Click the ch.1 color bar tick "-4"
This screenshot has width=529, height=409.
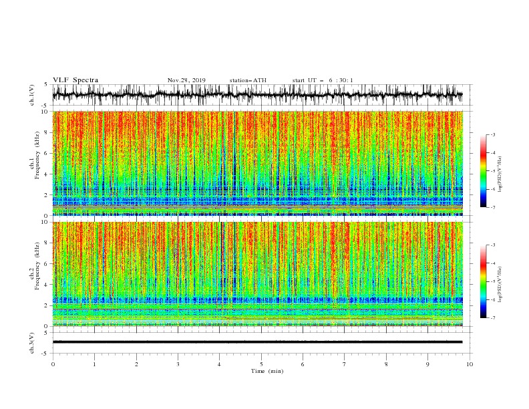pos(493,153)
